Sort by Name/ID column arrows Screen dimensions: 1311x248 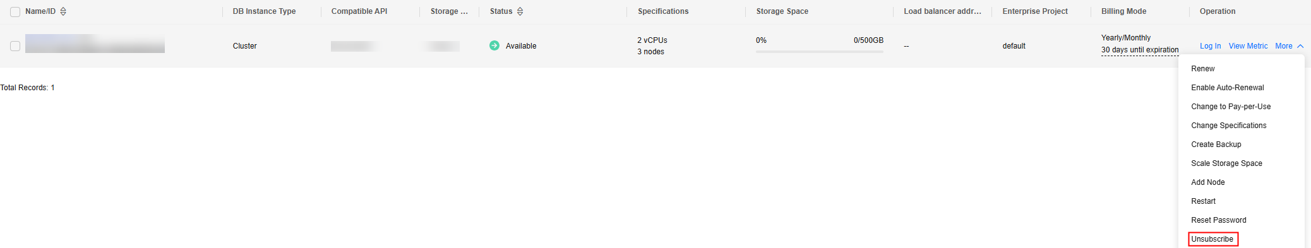pos(63,11)
